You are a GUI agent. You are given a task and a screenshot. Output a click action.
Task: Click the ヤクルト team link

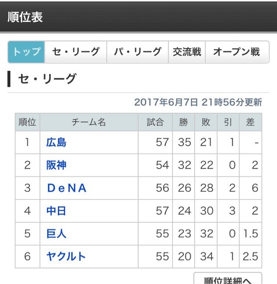66,256
